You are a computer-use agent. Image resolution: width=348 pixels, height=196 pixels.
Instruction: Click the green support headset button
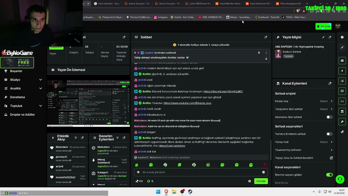point(340,179)
